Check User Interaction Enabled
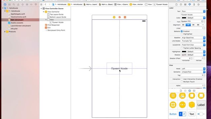Viewport: 211px width, 119px height. click(x=182, y=79)
